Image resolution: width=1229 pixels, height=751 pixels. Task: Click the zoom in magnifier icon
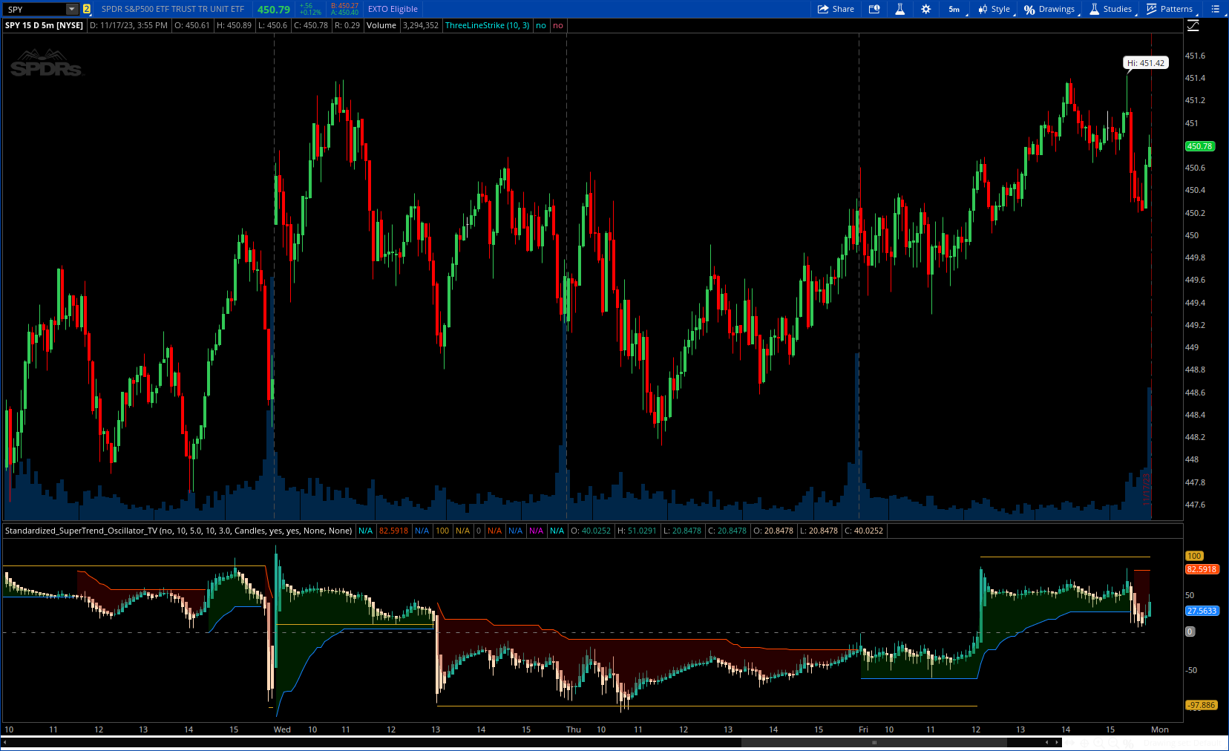coord(1098,743)
